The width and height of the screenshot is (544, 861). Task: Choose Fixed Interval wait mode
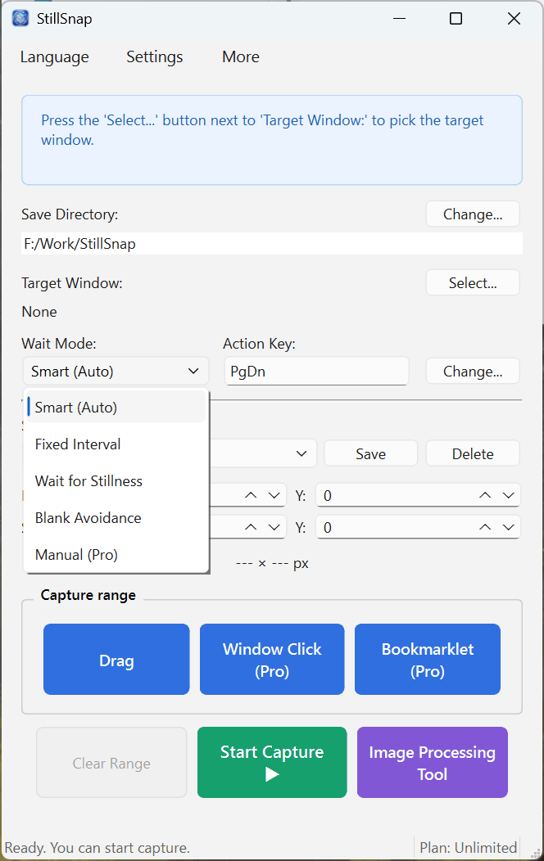pyautogui.click(x=116, y=444)
